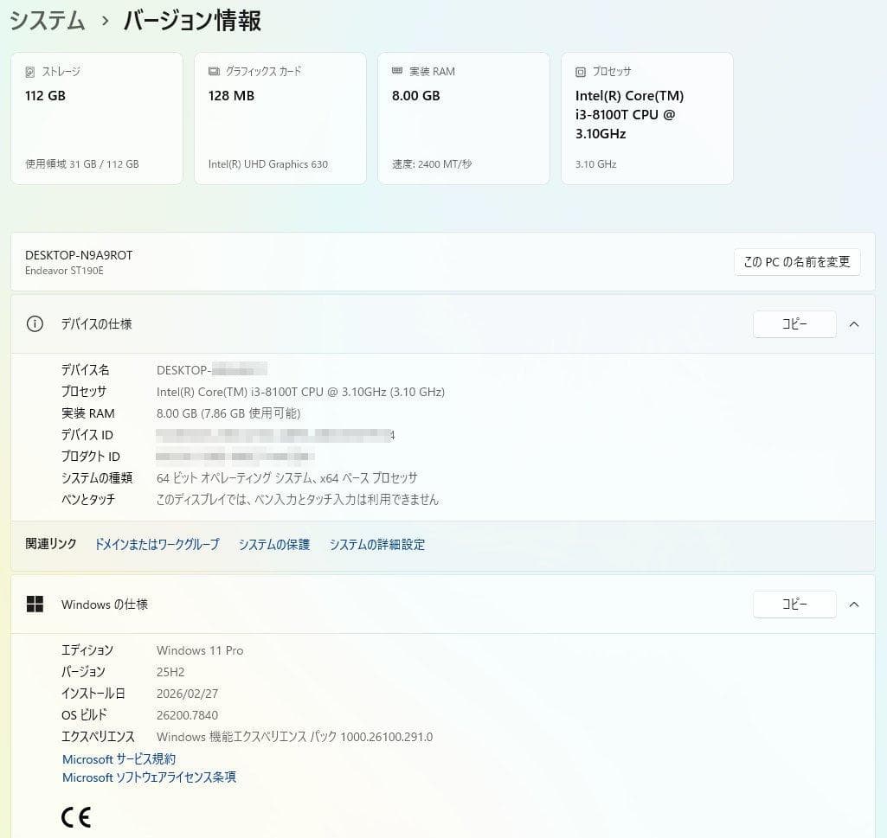Collapse the Windows の仕様 section
This screenshot has width=887, height=838.
(854, 605)
